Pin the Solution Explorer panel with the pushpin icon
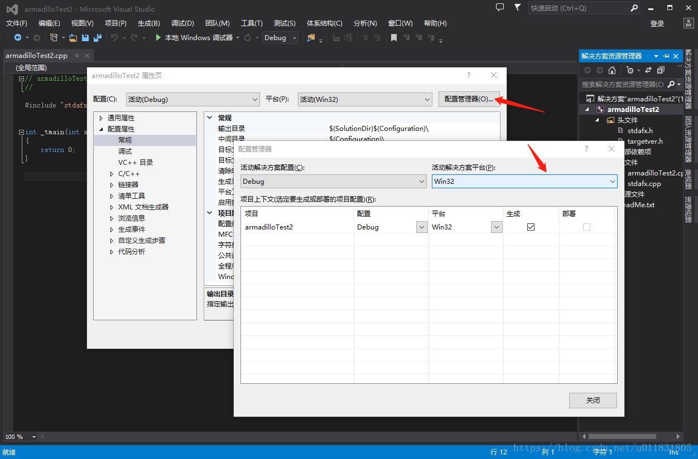Viewport: 698px width, 459px height. [666, 56]
